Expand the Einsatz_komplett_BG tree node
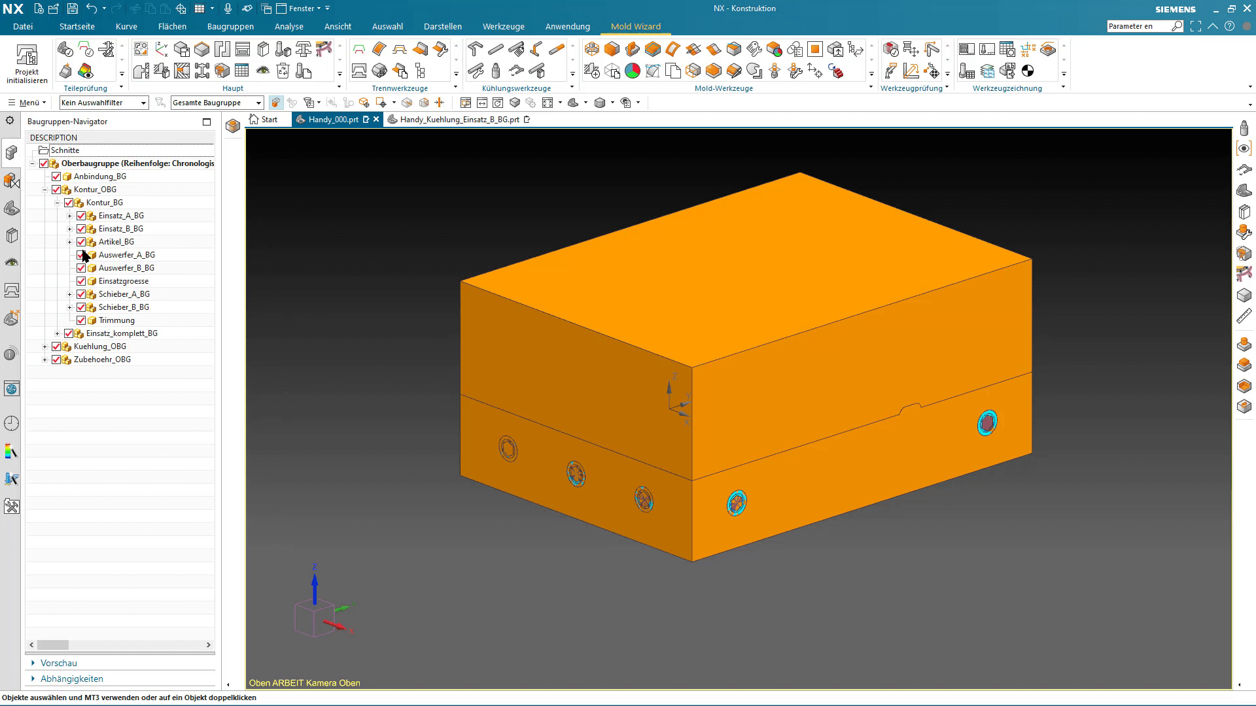This screenshot has width=1256, height=706. point(57,333)
